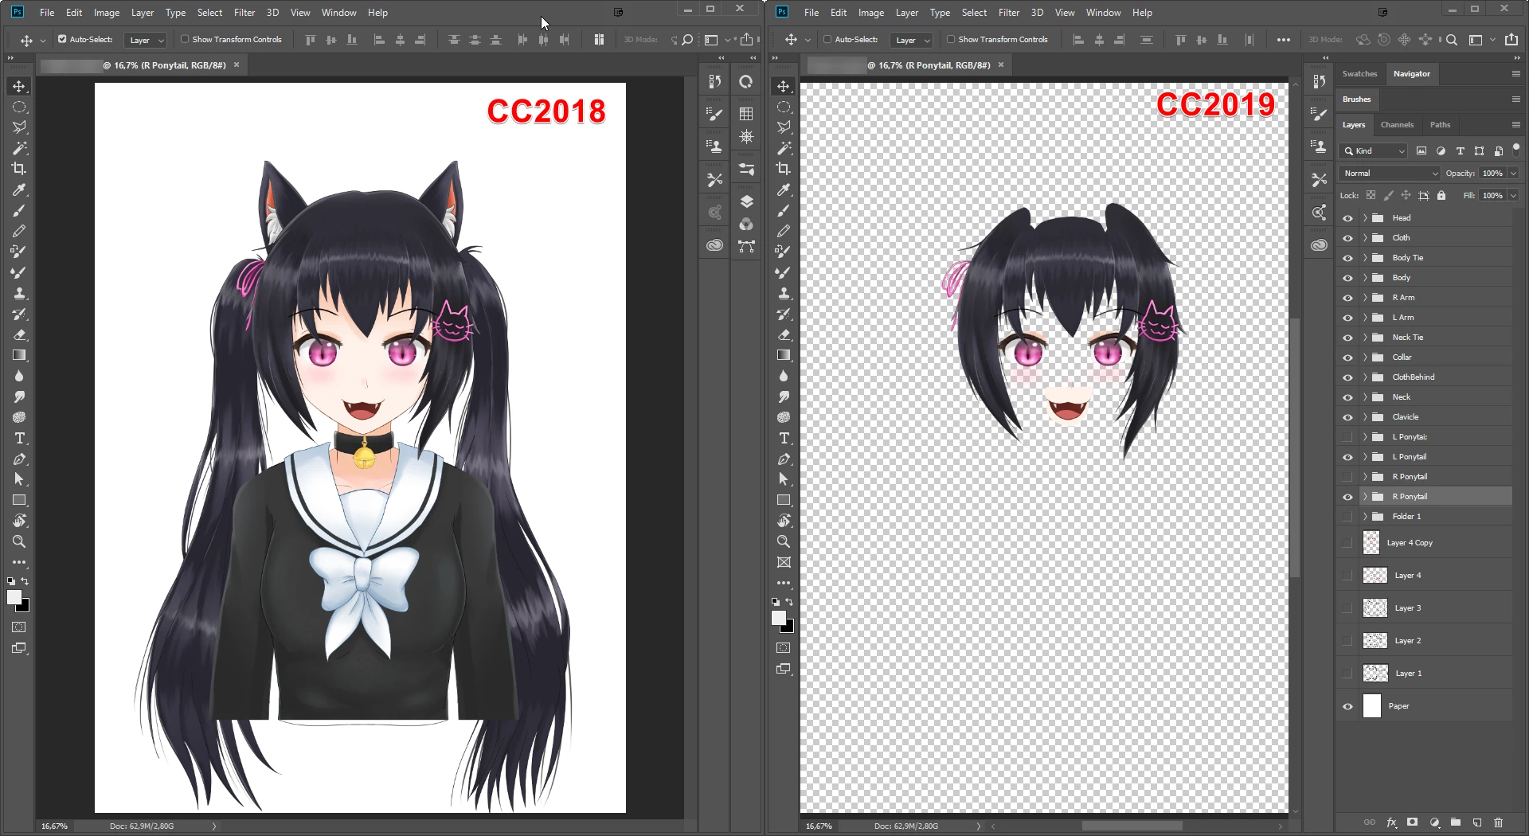Select the Crop tool in CC2018 window
1529x836 pixels.
(19, 169)
